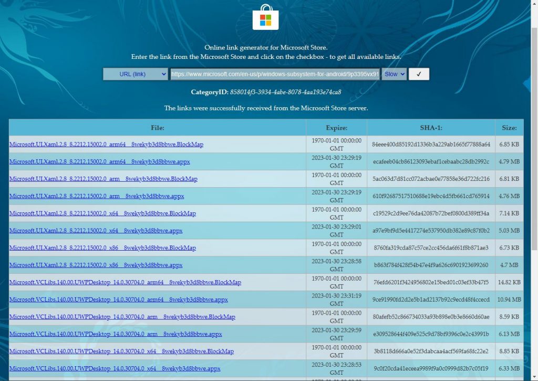The width and height of the screenshot is (538, 381).
Task: Click the SHA-1: column header
Action: [431, 128]
